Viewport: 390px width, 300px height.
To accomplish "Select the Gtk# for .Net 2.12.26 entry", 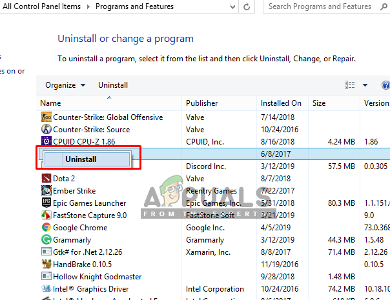I will pyautogui.click(x=88, y=252).
